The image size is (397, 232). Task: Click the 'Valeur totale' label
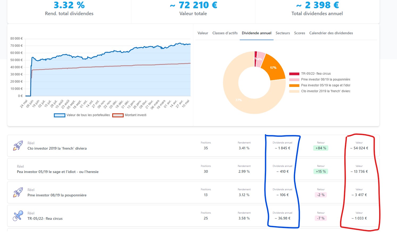click(x=193, y=14)
